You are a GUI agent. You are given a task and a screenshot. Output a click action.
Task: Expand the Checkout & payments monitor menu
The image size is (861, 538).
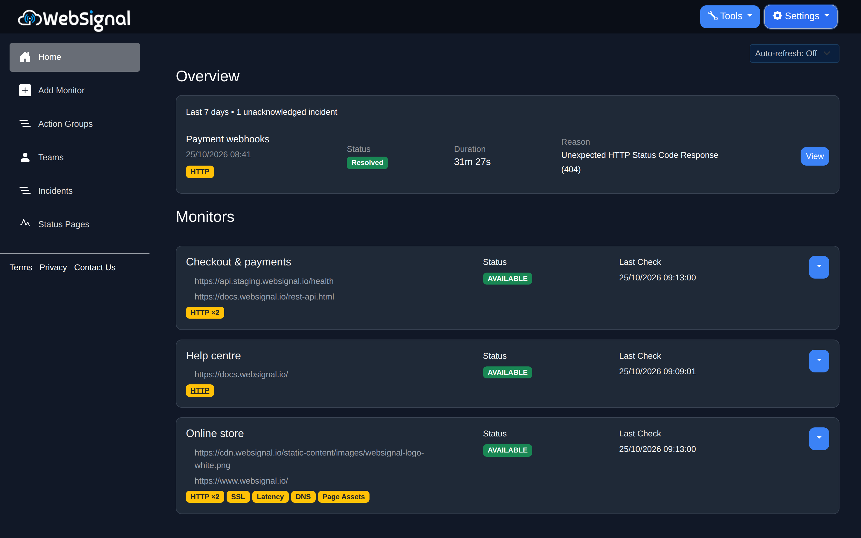click(819, 267)
